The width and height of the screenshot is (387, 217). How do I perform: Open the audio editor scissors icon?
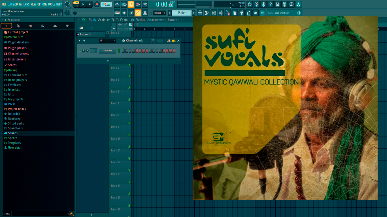(x=257, y=4)
